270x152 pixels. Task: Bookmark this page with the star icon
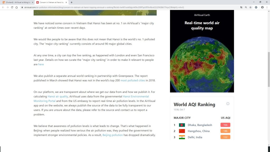tap(250, 7)
